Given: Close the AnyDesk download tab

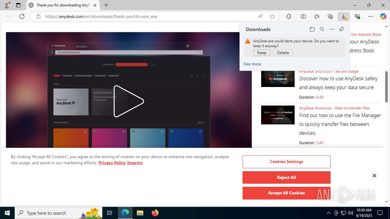Looking at the screenshot, I should pos(95,5).
